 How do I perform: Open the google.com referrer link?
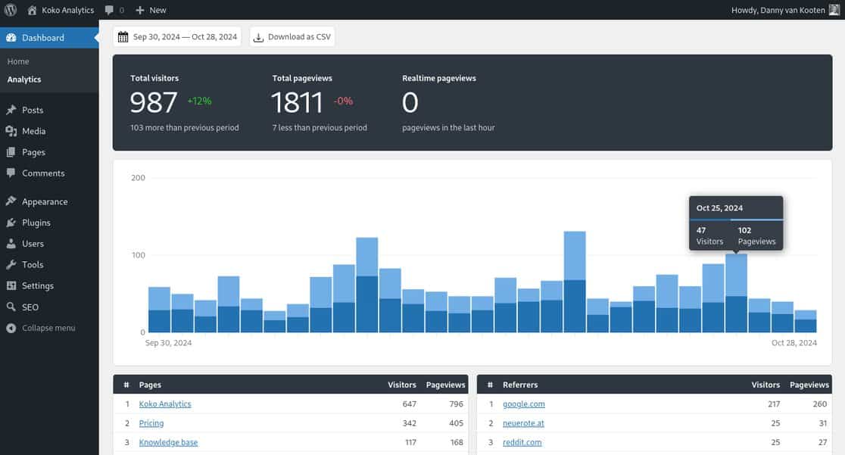(524, 404)
